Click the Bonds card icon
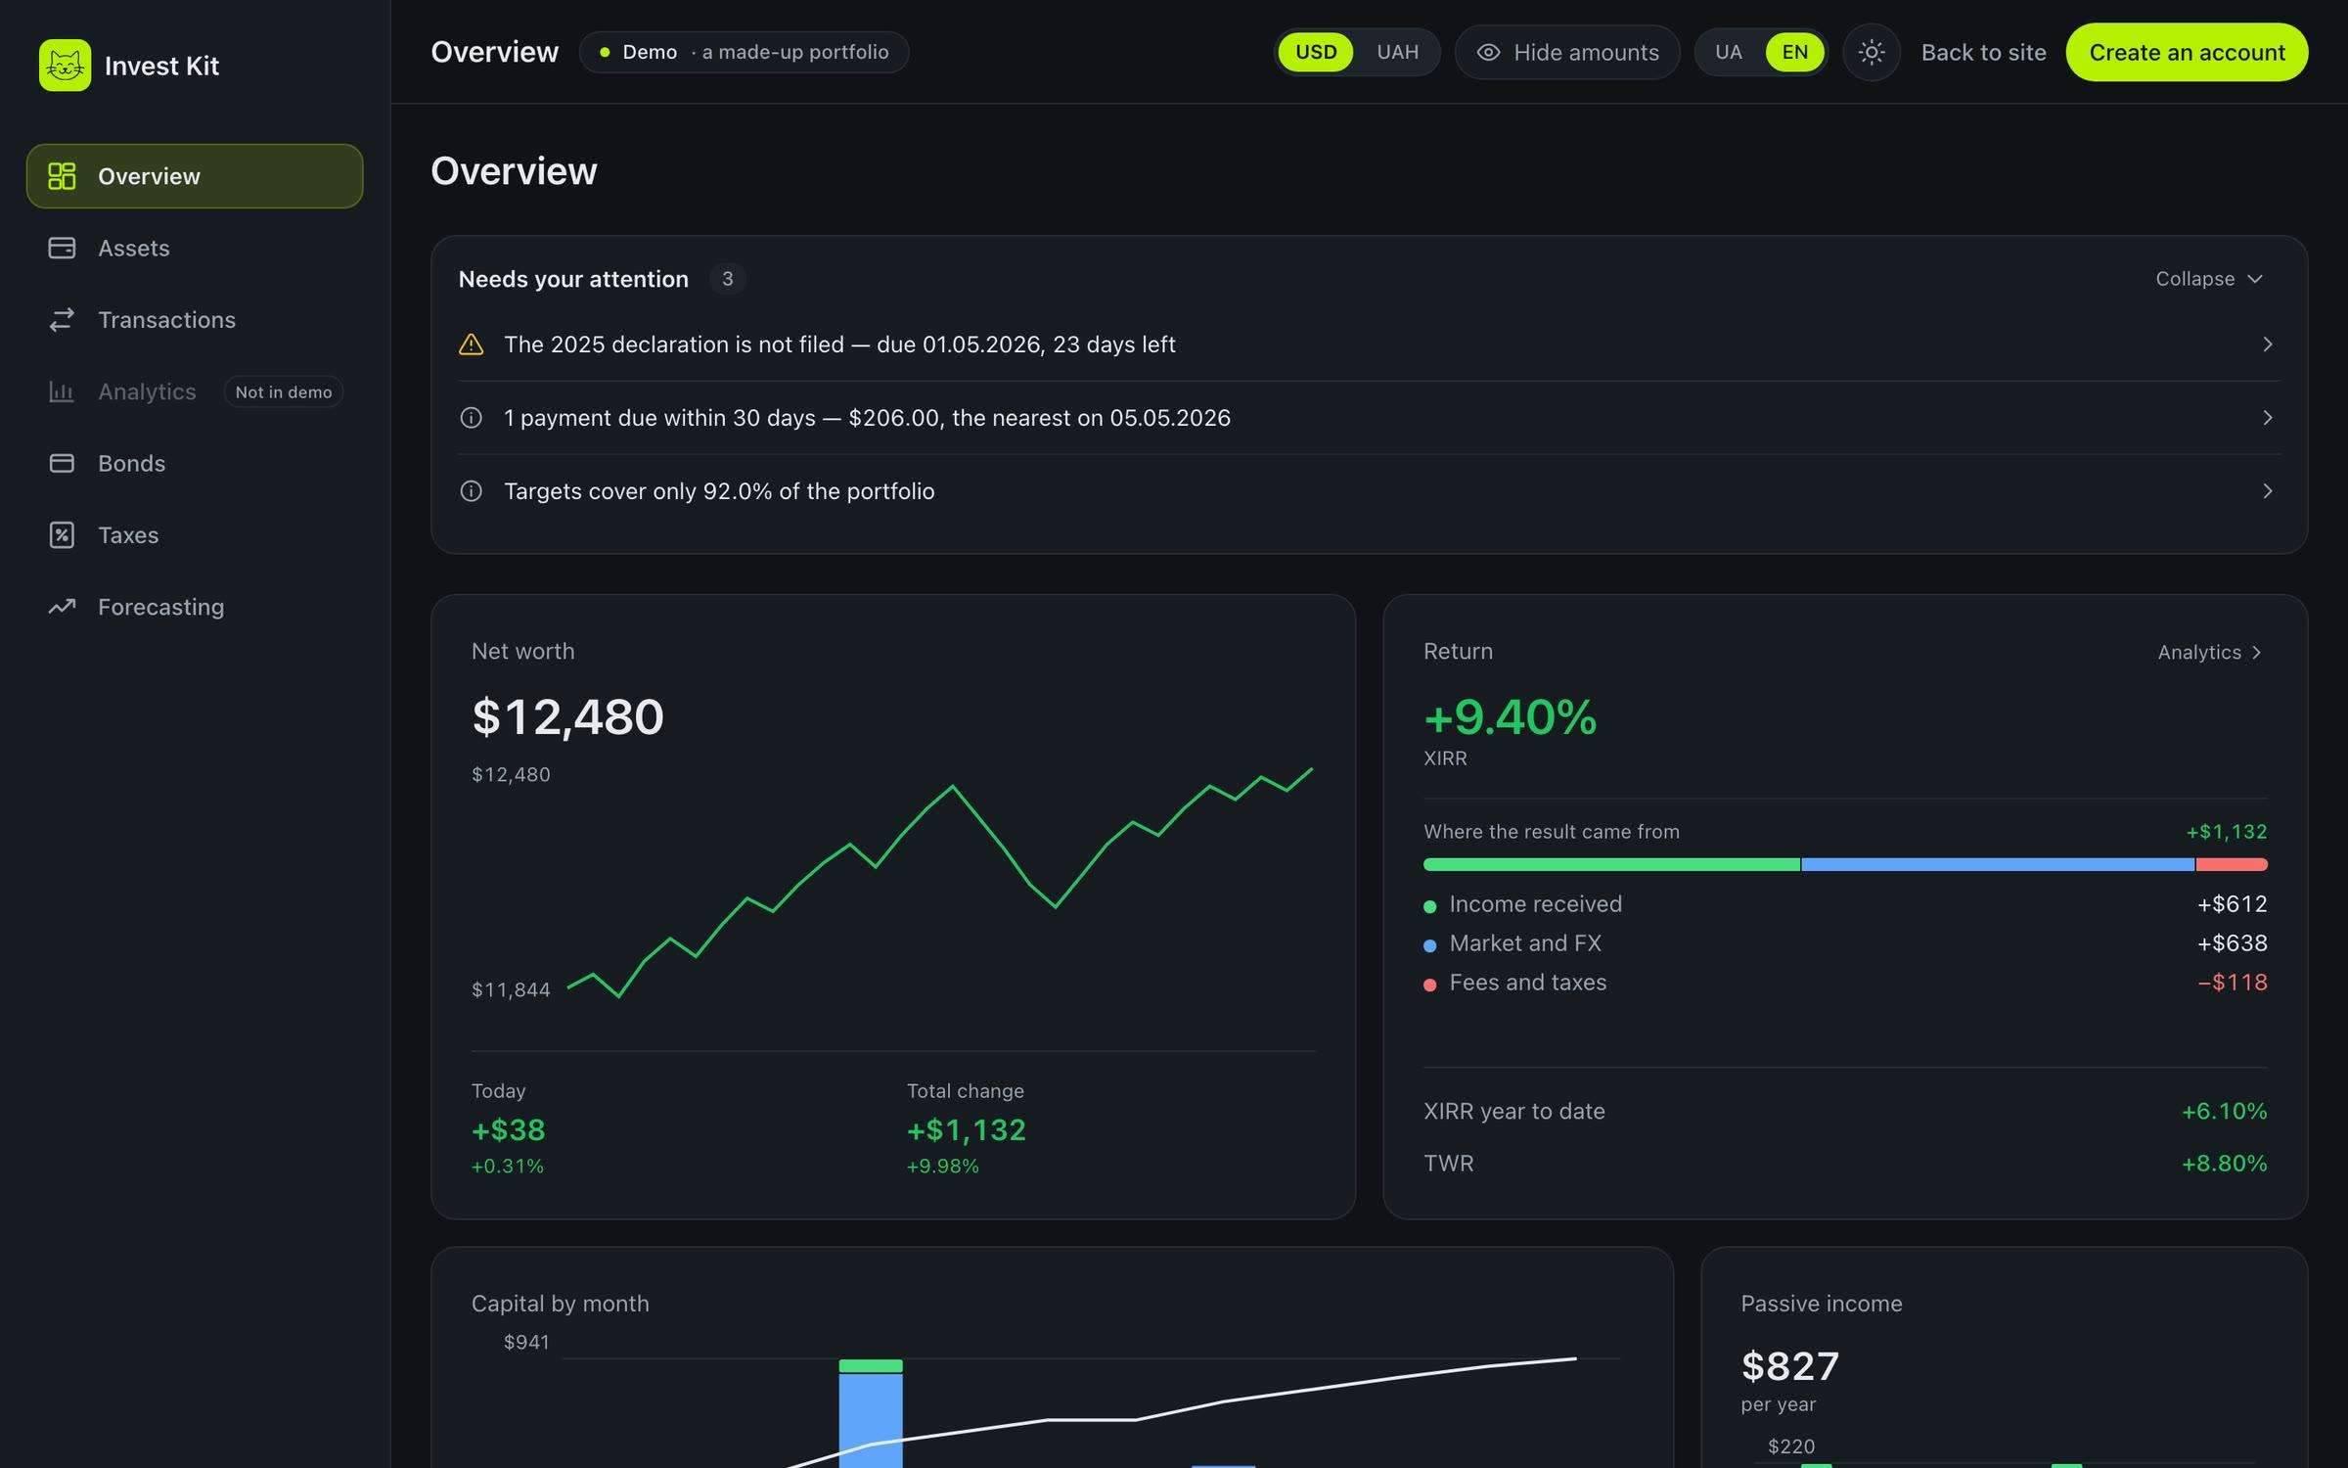Image resolution: width=2348 pixels, height=1468 pixels. tap(62, 463)
